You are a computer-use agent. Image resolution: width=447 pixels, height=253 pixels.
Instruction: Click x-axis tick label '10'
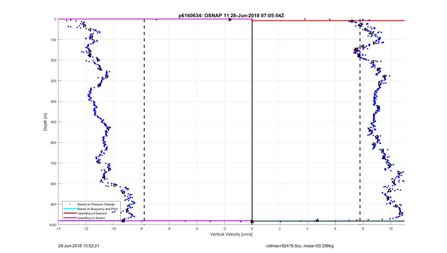tap(391, 229)
